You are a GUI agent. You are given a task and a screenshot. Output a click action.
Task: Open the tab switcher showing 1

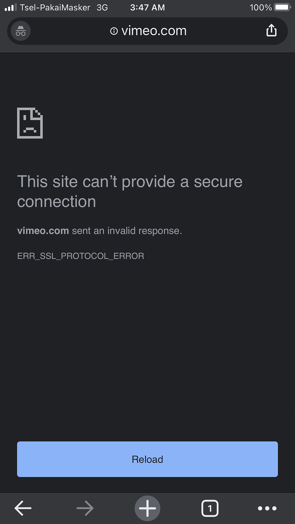pos(210,508)
